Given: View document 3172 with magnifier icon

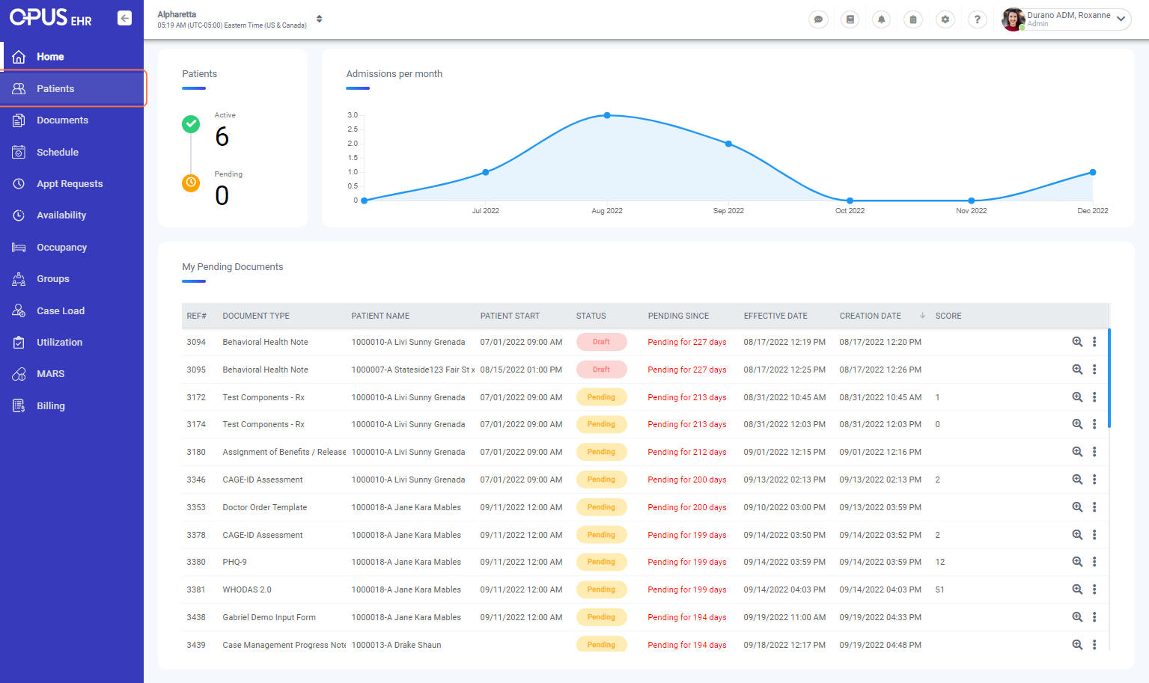Looking at the screenshot, I should pos(1077,397).
